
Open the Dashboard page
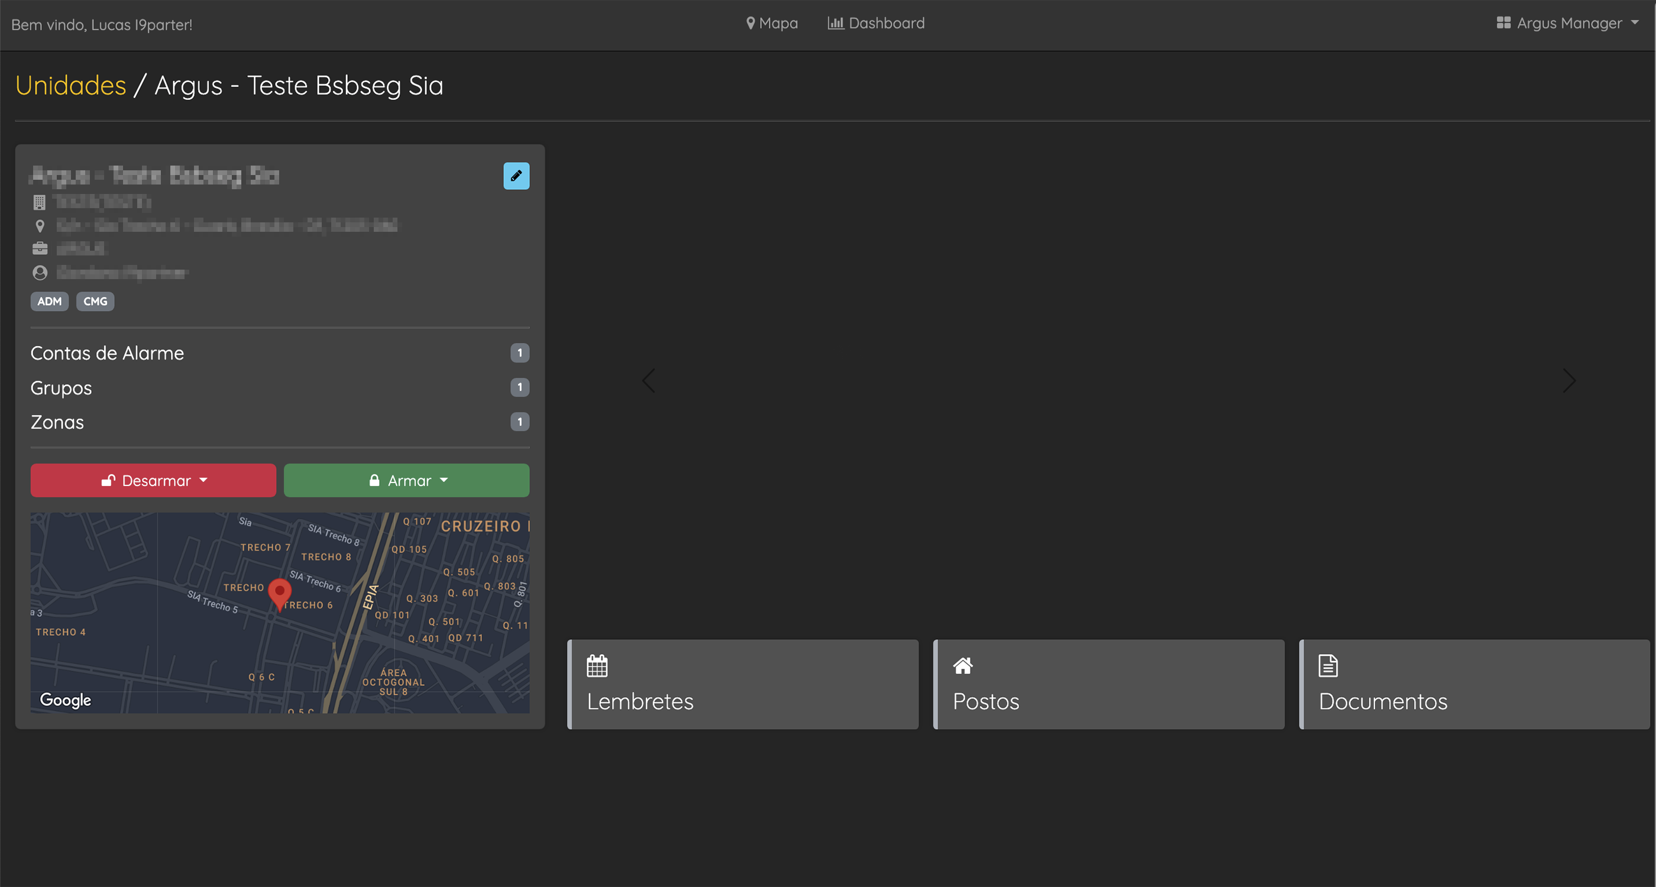coord(876,23)
